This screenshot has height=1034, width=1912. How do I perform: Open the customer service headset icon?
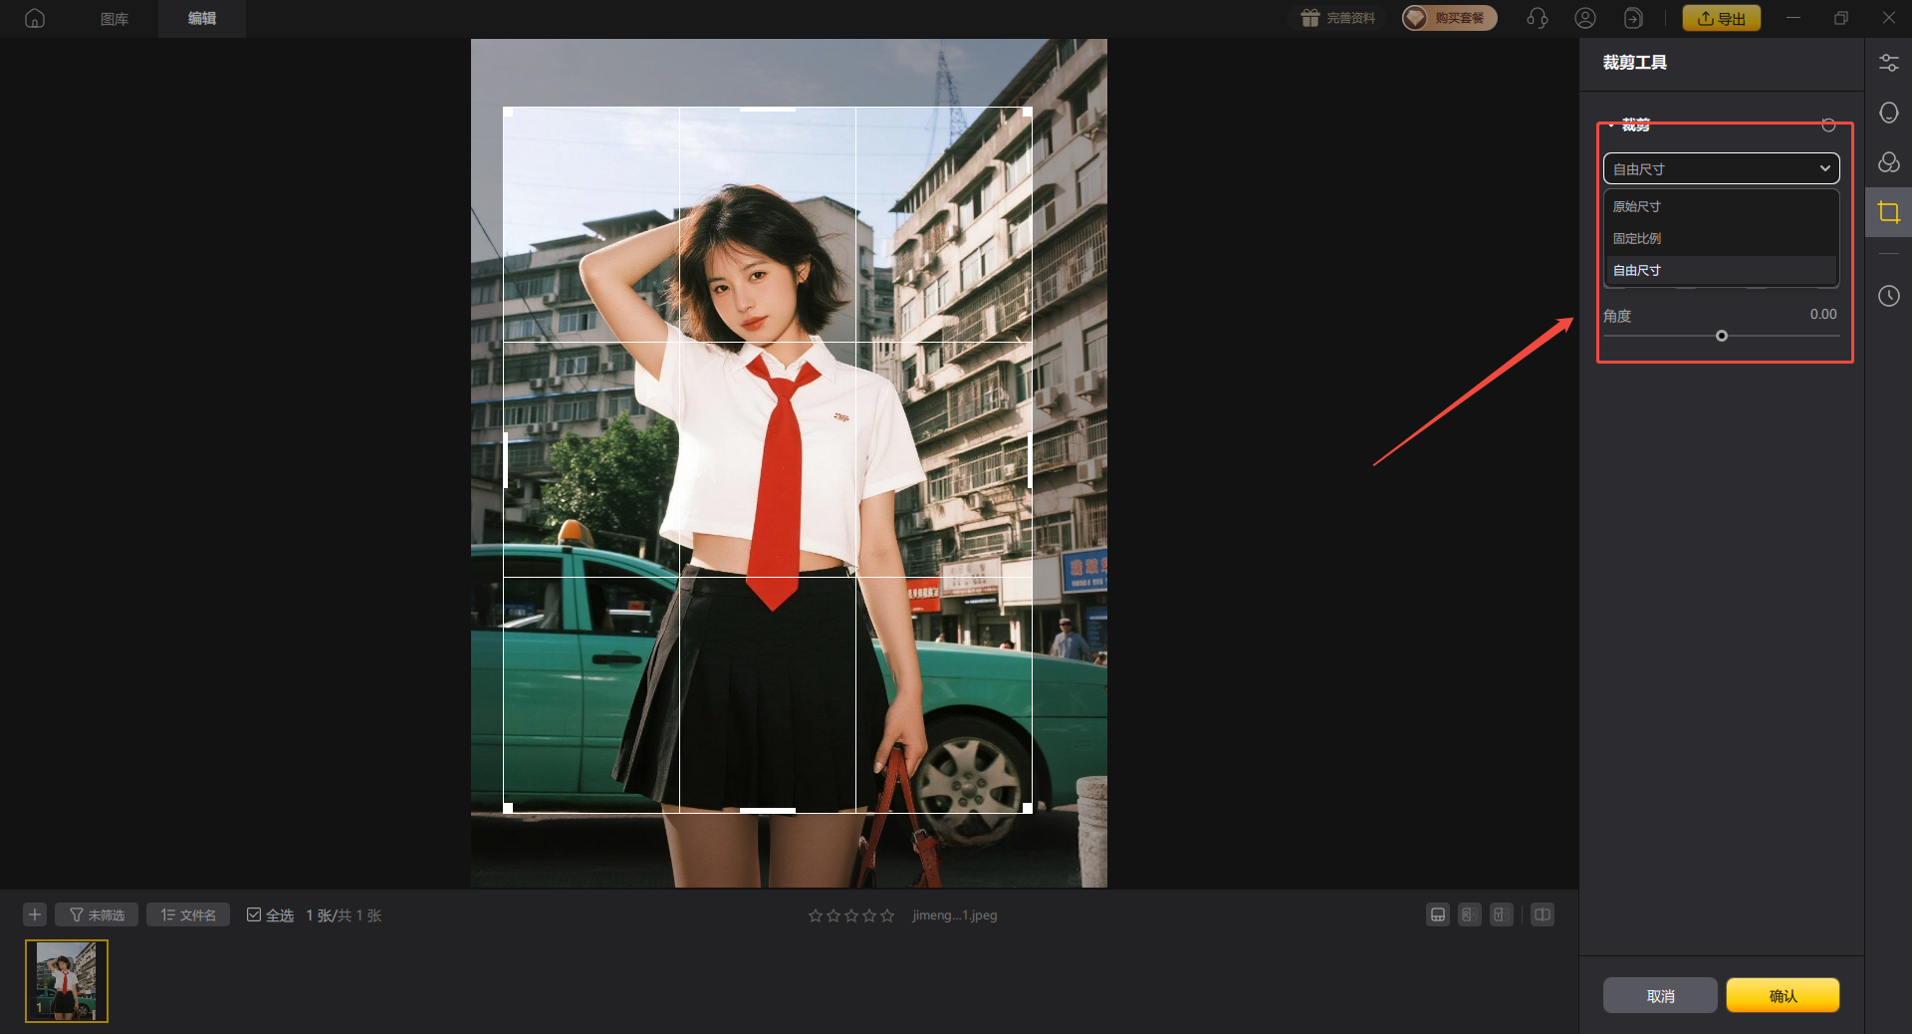pos(1537,18)
